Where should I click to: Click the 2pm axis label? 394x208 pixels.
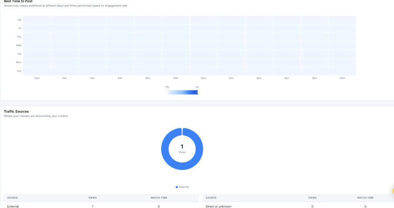coord(231,78)
